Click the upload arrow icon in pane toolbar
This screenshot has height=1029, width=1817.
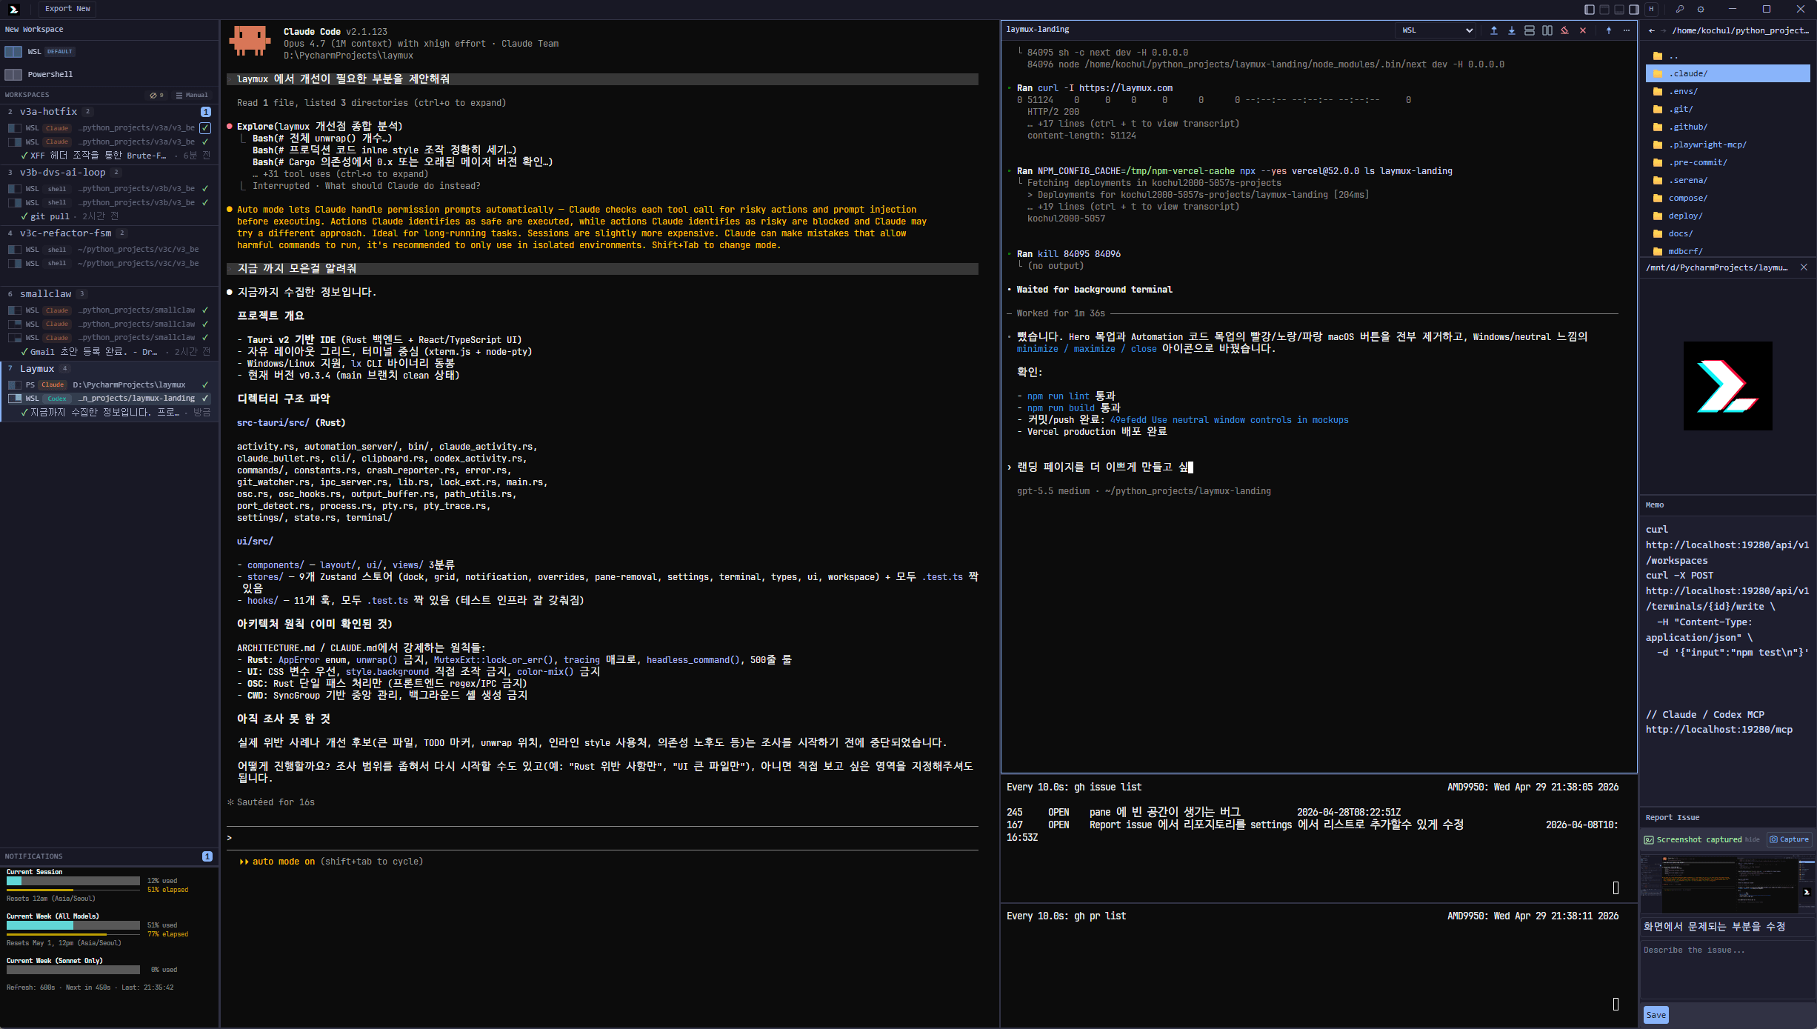pos(1493,30)
